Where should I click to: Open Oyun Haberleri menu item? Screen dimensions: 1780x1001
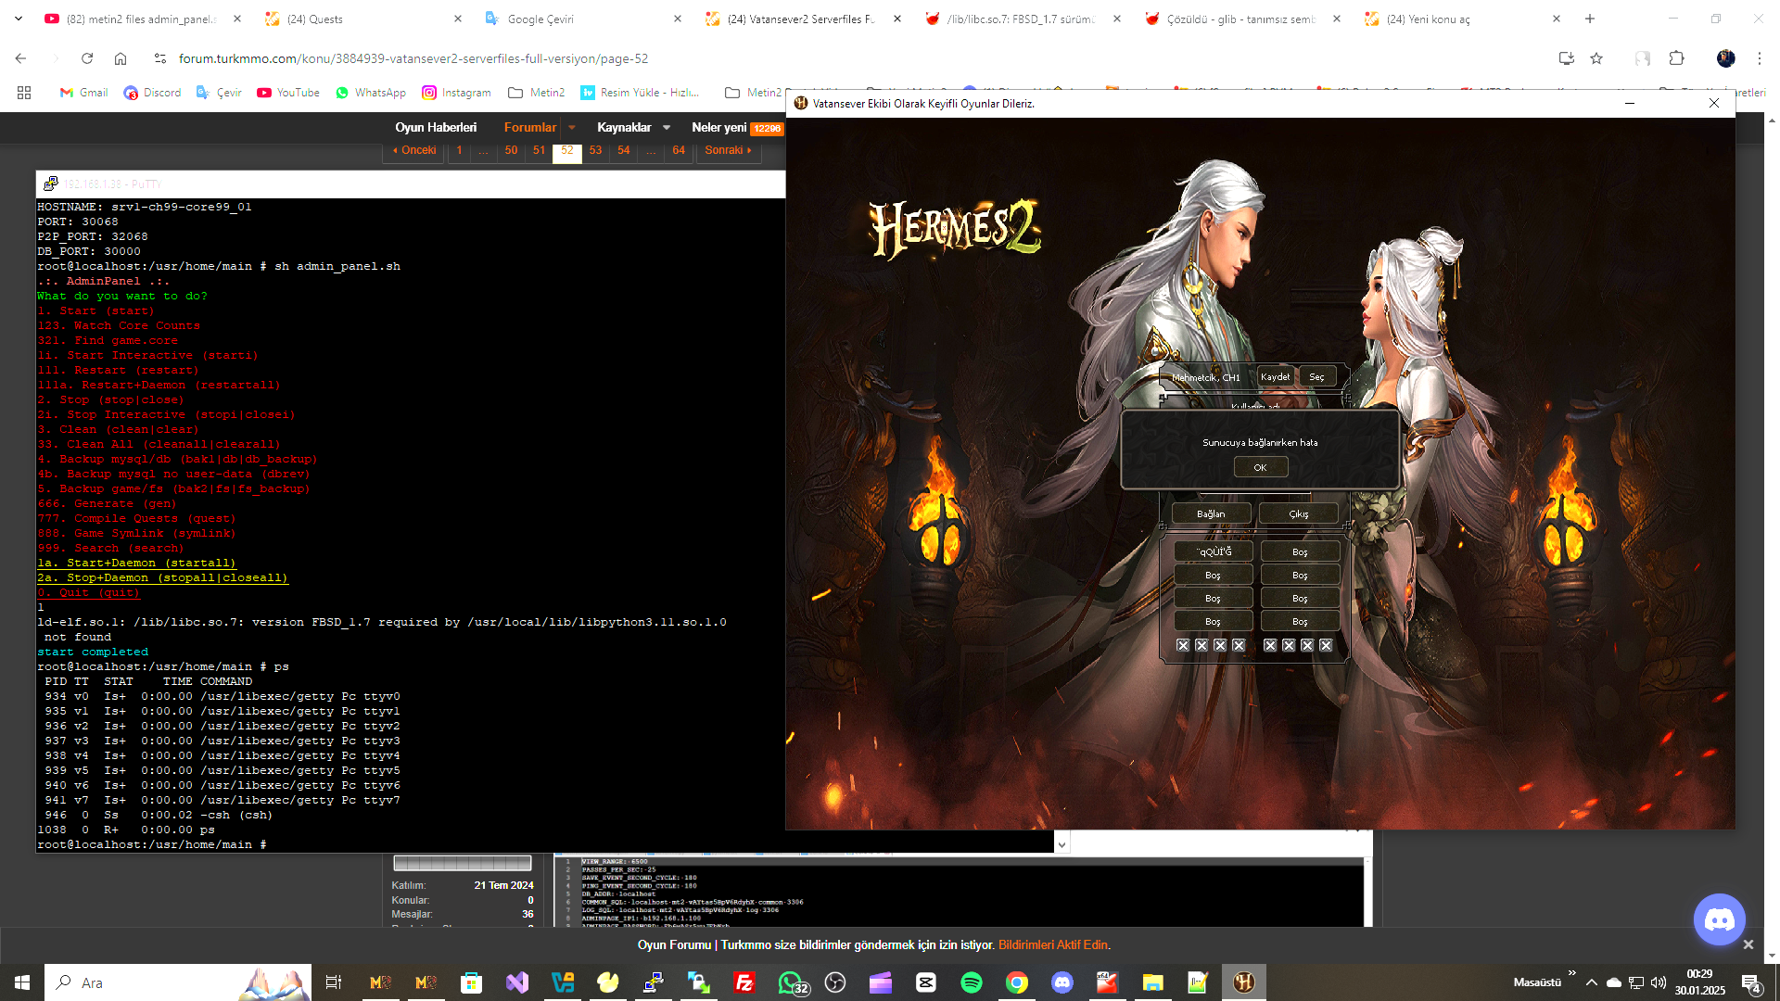click(436, 128)
